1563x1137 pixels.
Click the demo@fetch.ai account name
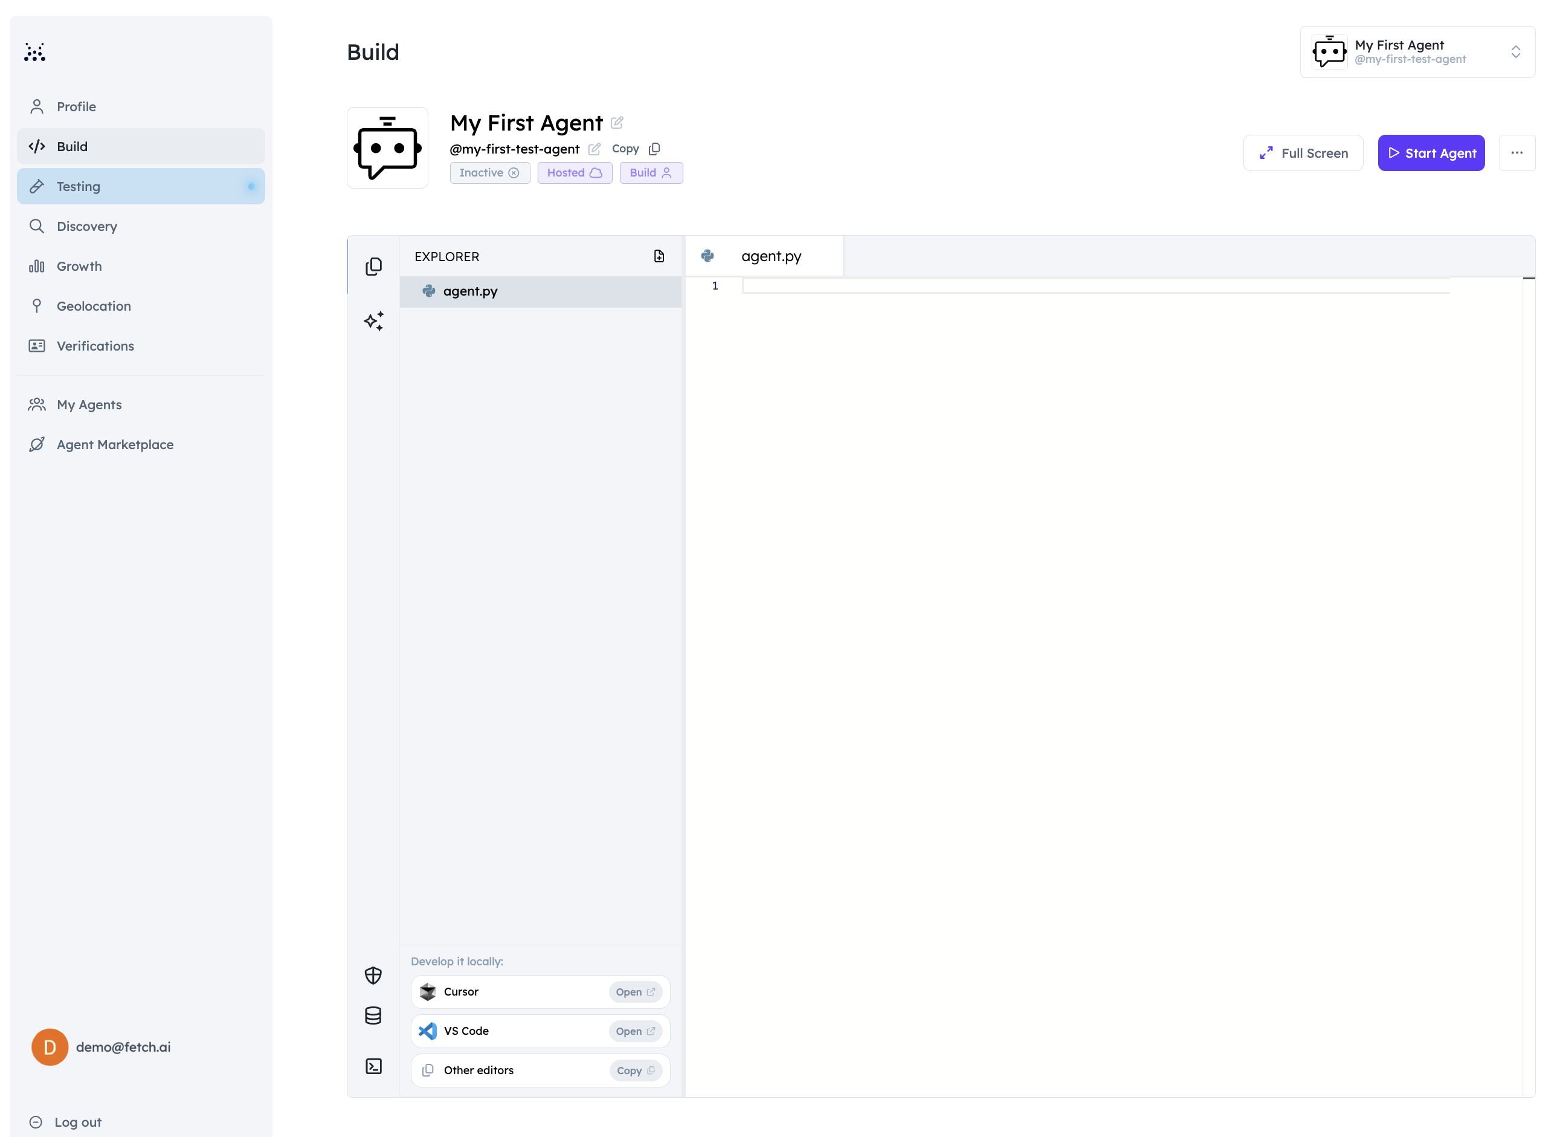coord(123,1047)
